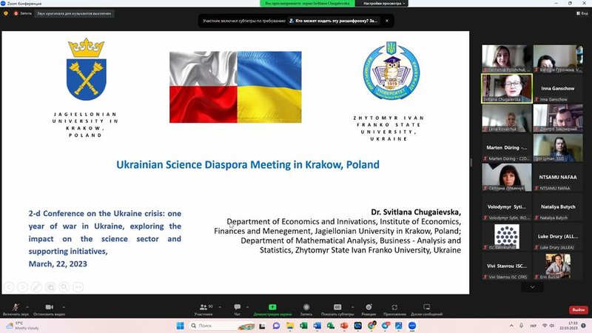
Task: Click Кто может видеть эту расшифровку link
Action: click(333, 21)
